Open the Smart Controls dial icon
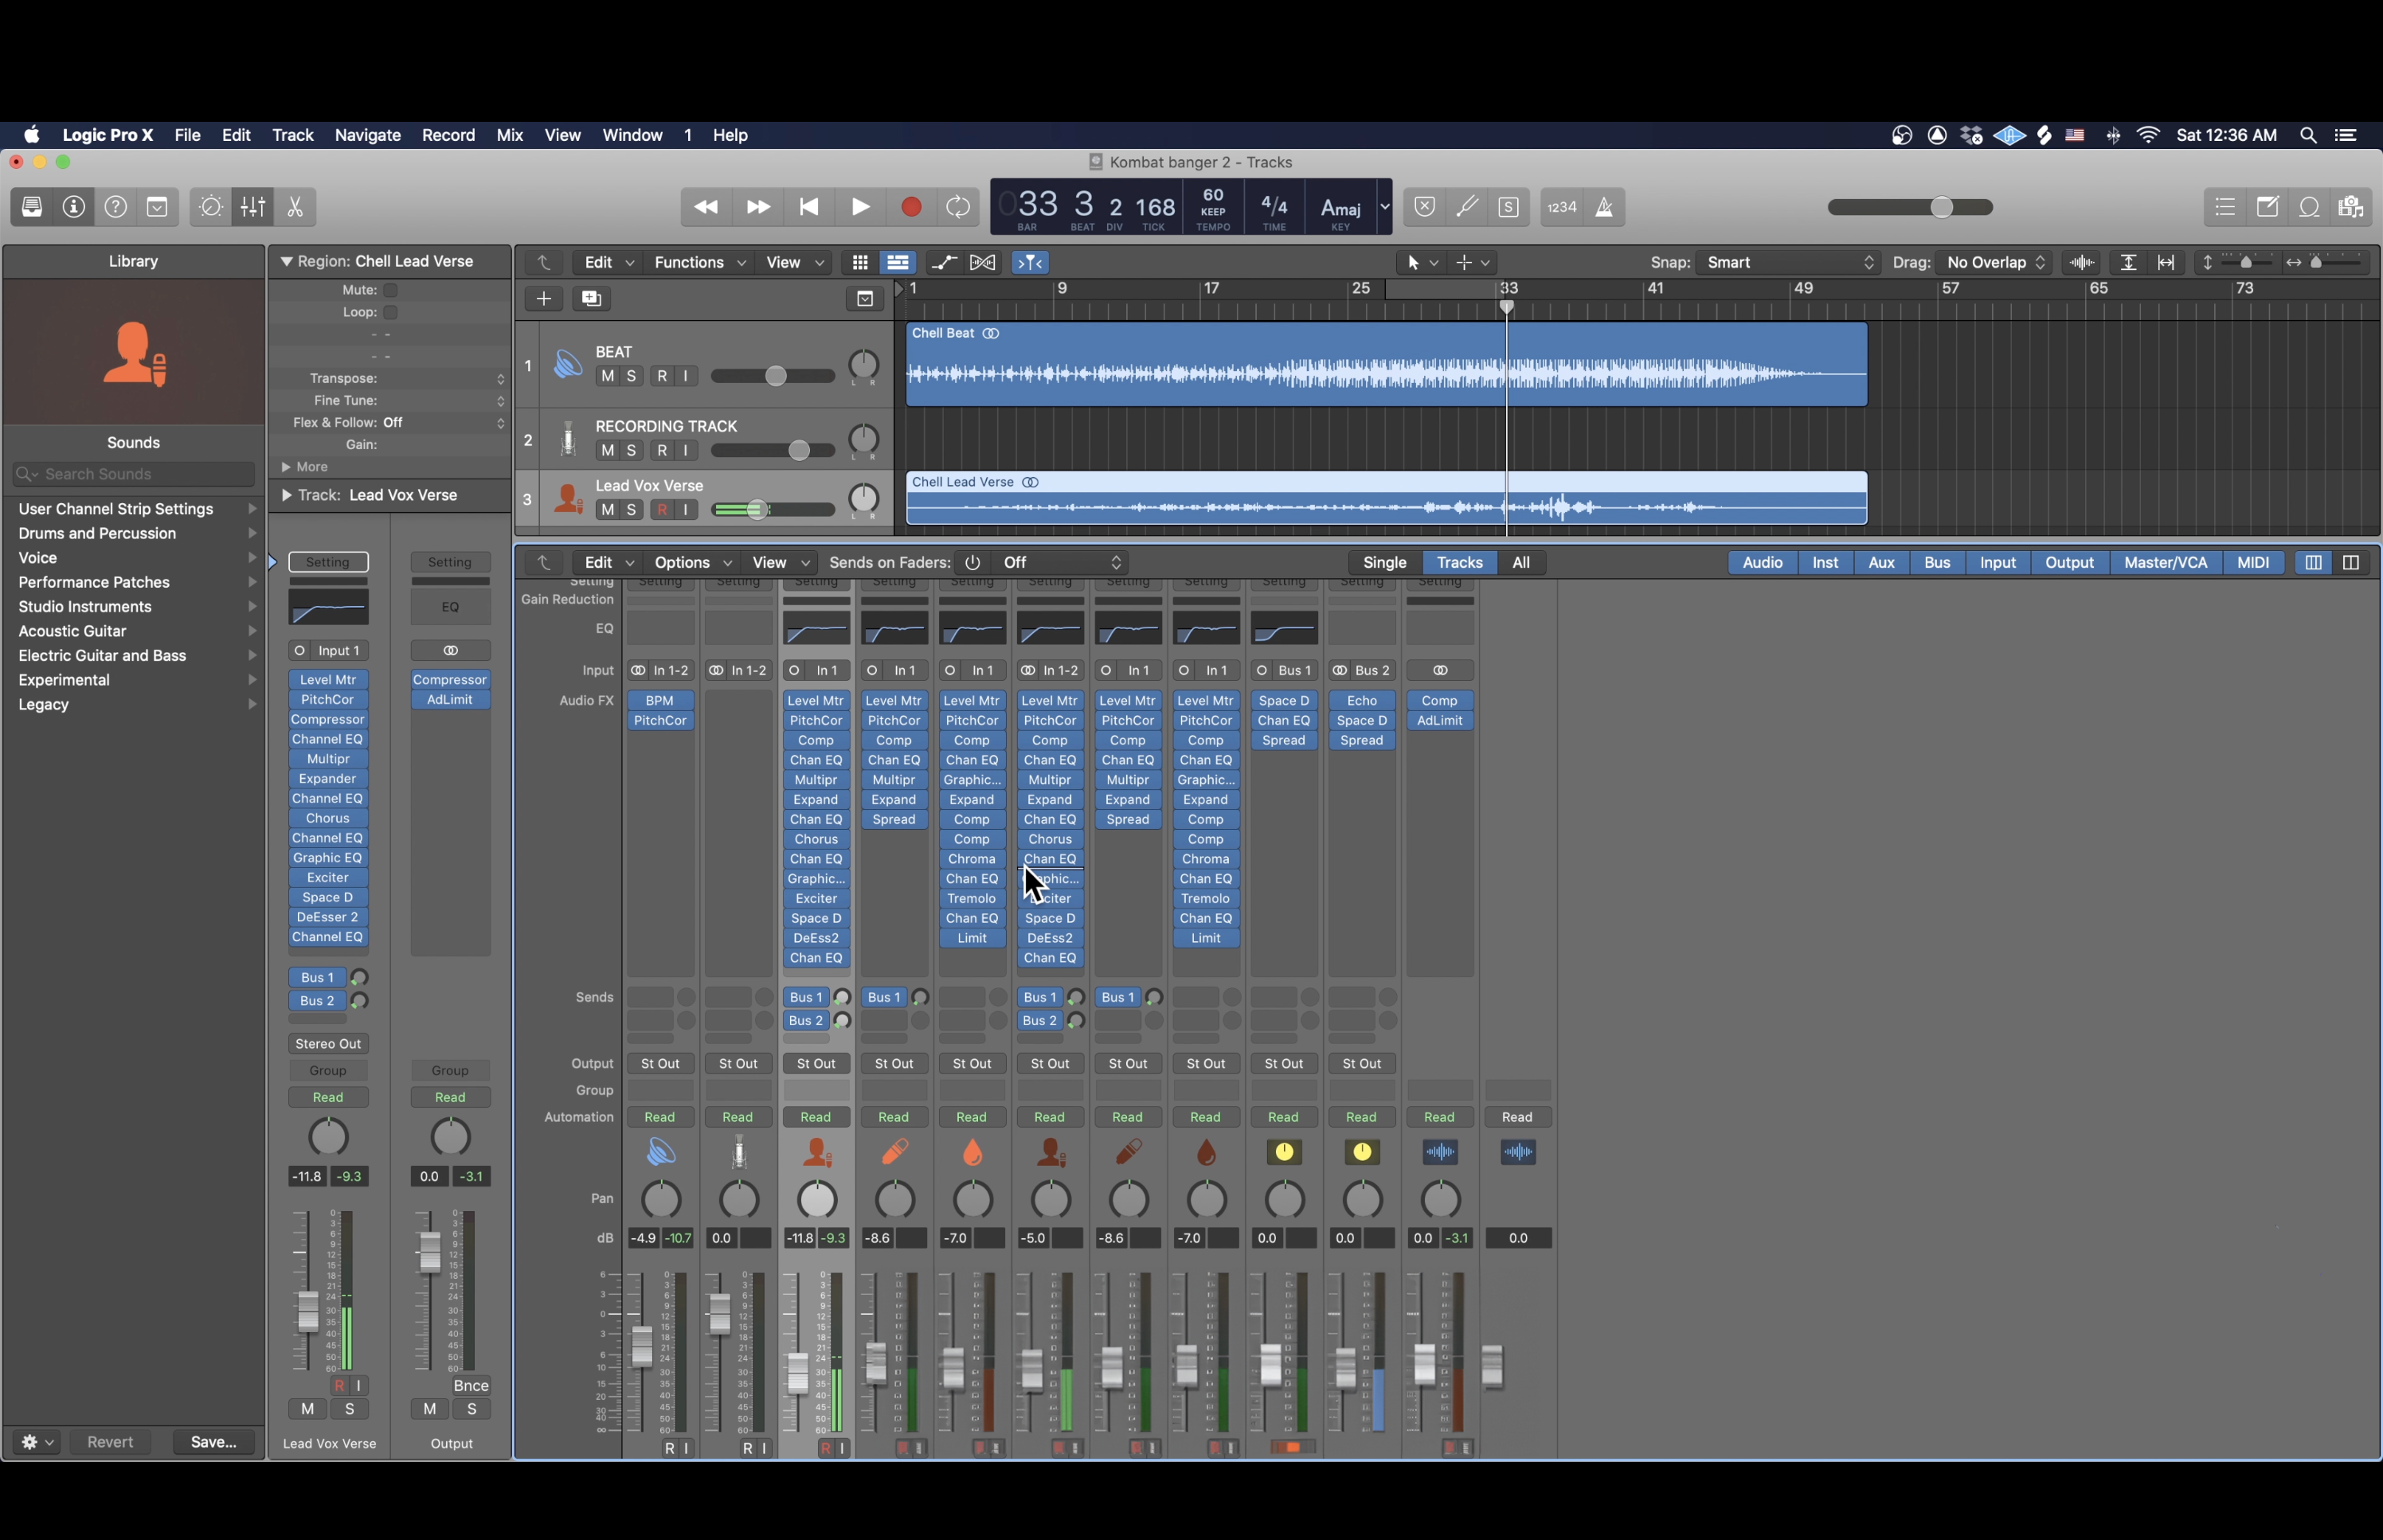The image size is (2383, 1540). [210, 207]
